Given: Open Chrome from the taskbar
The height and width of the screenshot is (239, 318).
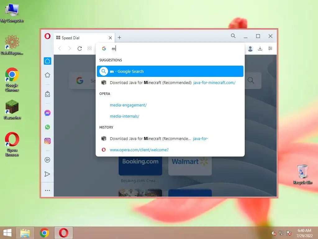Looking at the screenshot, I should tap(44, 233).
